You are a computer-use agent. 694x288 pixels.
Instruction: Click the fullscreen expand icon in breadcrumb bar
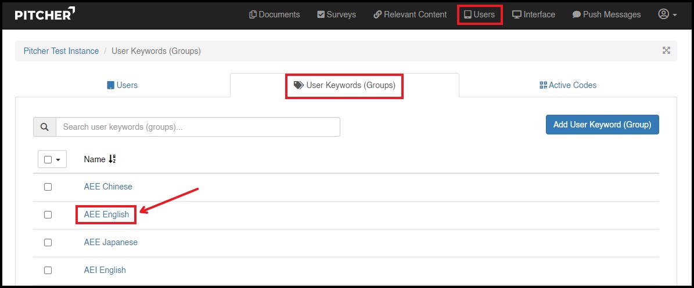point(666,50)
